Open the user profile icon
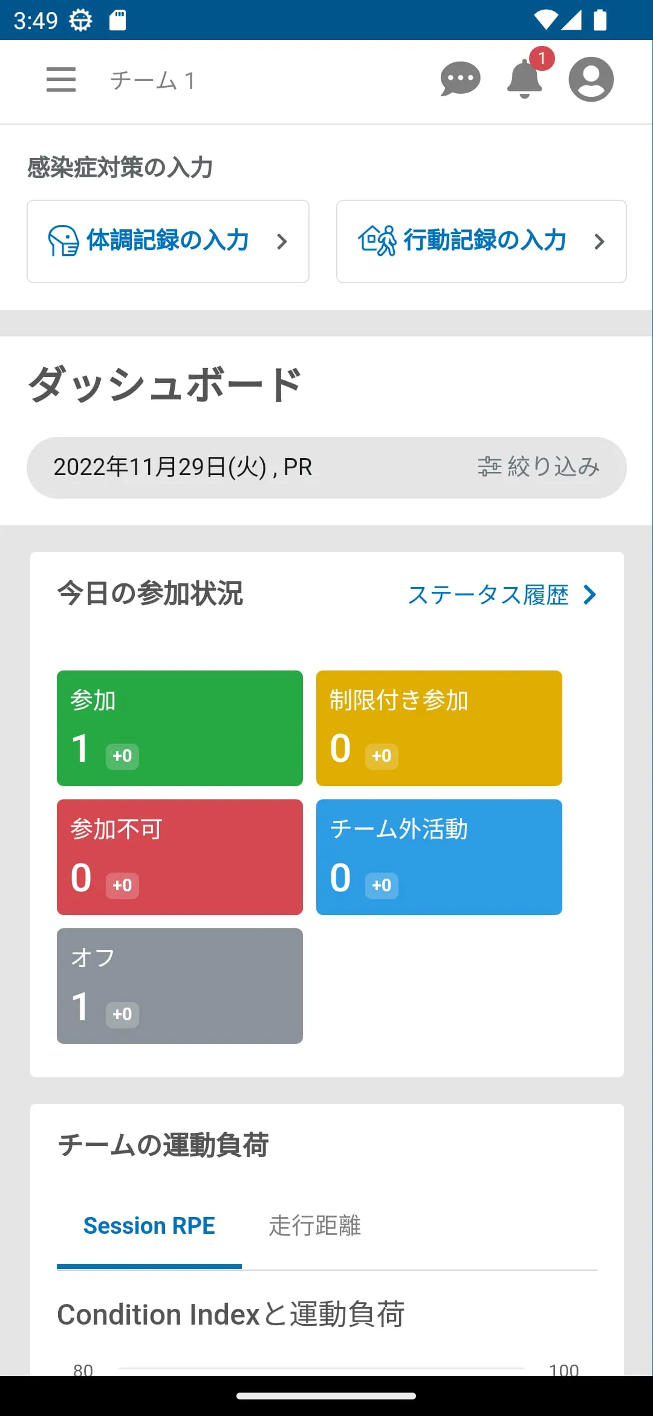This screenshot has width=653, height=1416. coord(591,79)
